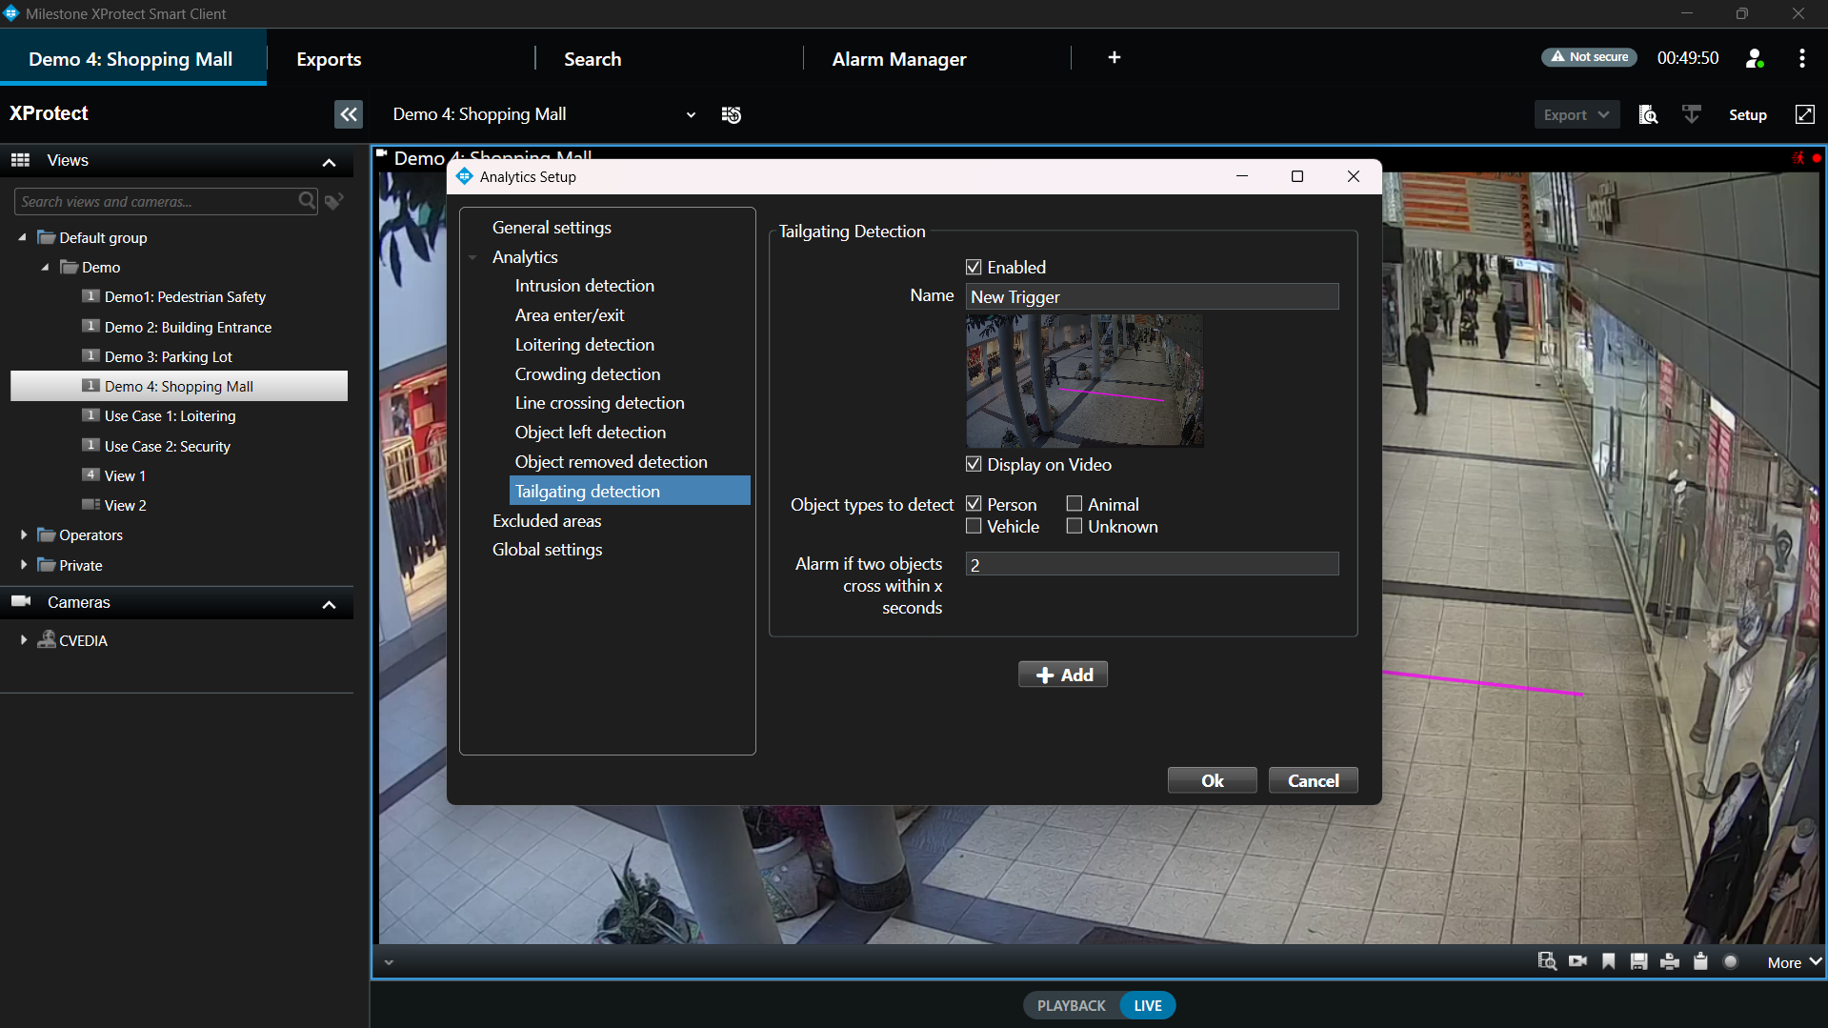Viewport: 1828px width, 1028px height.
Task: Open camera search from video toolbar
Action: (x=1547, y=961)
